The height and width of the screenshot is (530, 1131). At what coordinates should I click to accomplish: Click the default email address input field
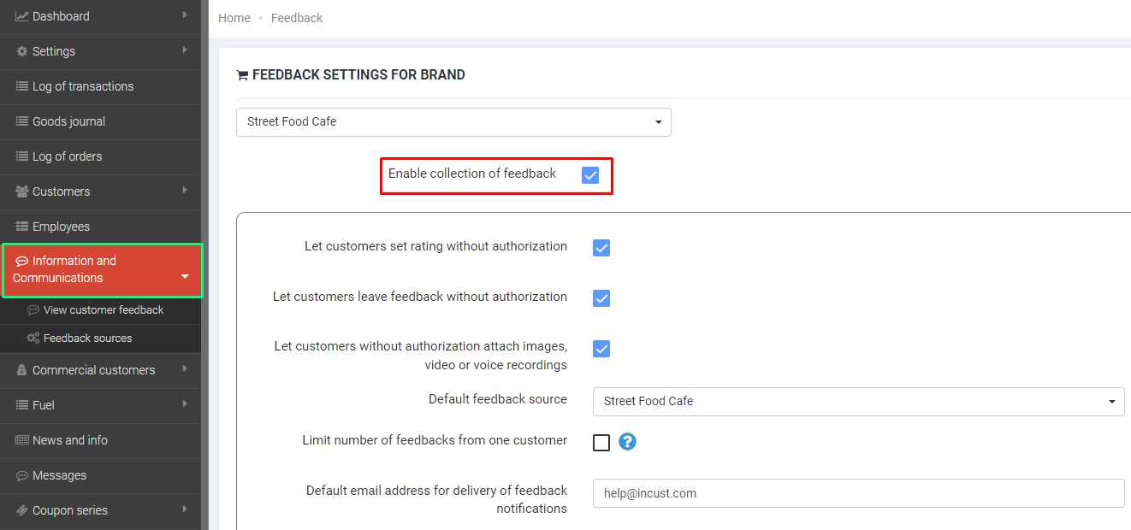click(x=858, y=493)
